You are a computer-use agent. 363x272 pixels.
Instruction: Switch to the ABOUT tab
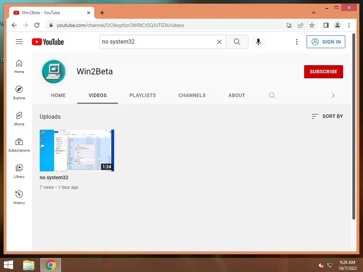pyautogui.click(x=236, y=95)
